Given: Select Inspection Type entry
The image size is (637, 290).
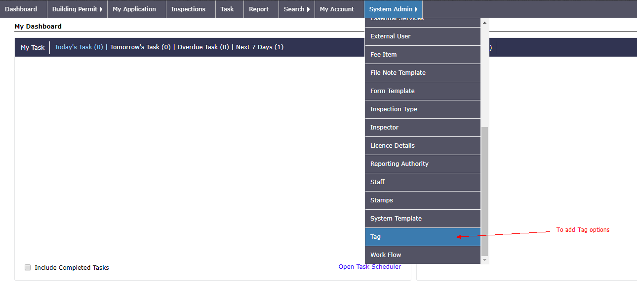Looking at the screenshot, I should pos(423,109).
